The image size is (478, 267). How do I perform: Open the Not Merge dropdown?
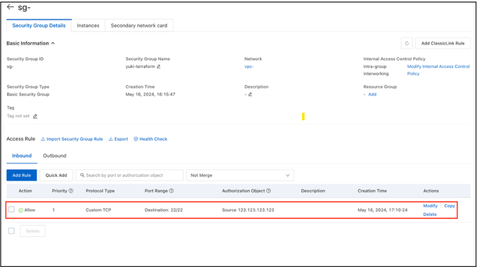[x=240, y=175]
